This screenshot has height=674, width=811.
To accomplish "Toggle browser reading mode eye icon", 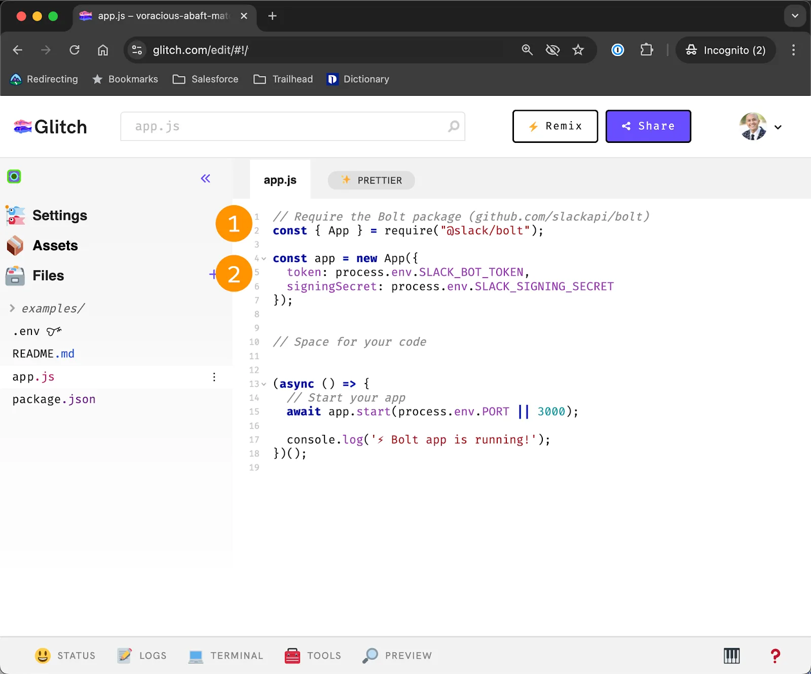I will [x=553, y=50].
